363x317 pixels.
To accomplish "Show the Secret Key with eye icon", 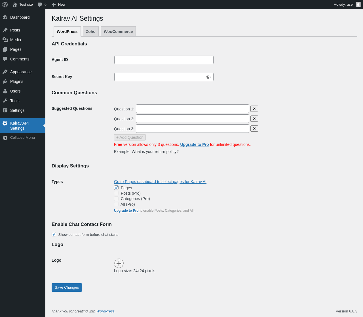I will [x=208, y=77].
